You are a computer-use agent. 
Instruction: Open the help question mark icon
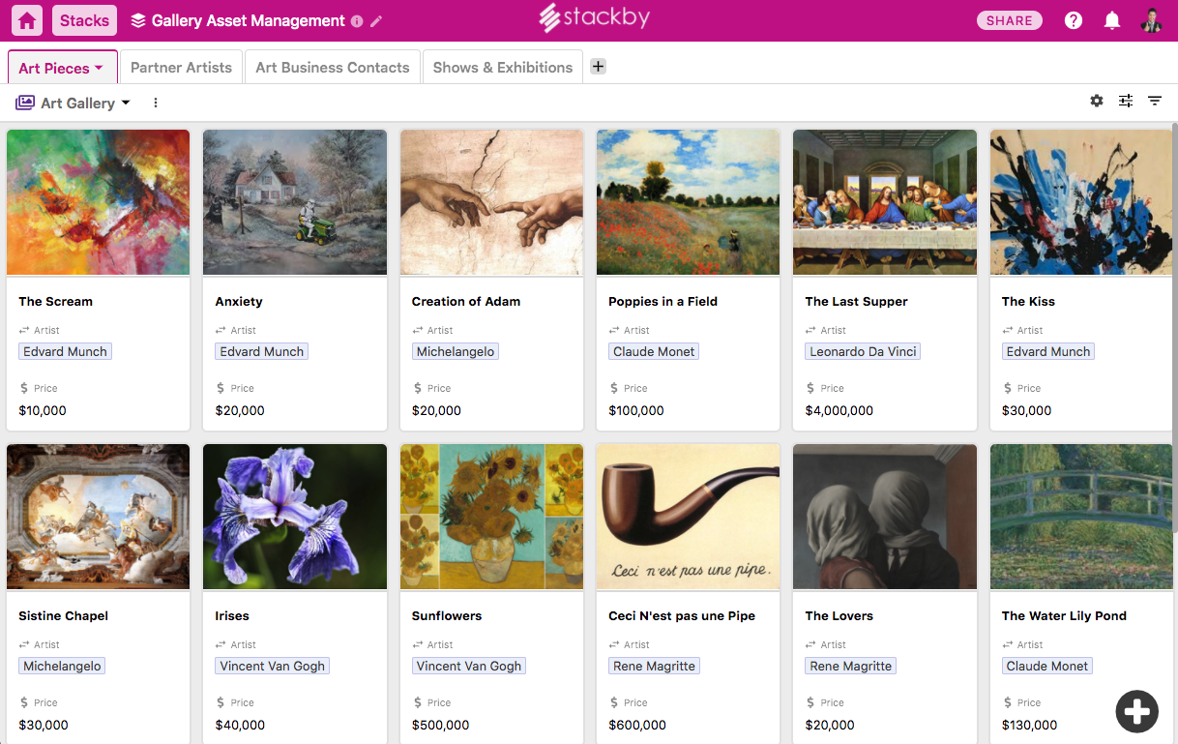click(1074, 20)
